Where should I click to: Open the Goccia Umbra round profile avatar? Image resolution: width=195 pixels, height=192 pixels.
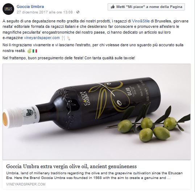coord(8,9)
